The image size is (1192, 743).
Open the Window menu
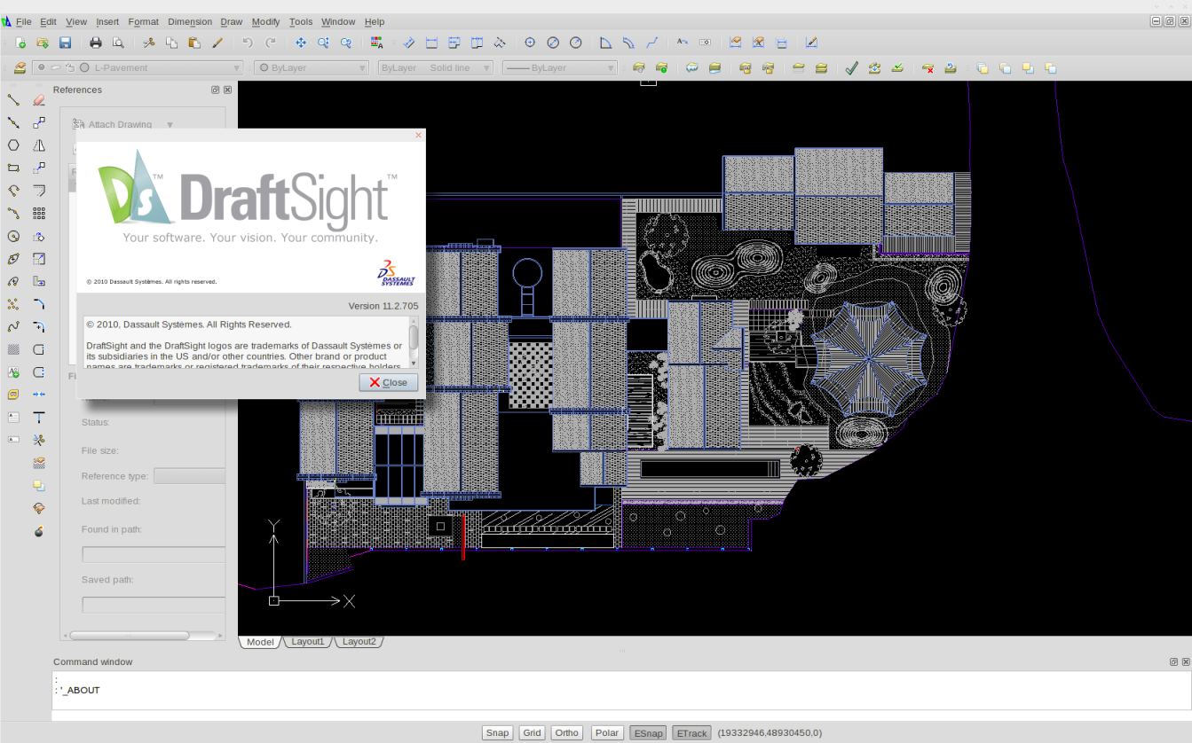pyautogui.click(x=338, y=21)
